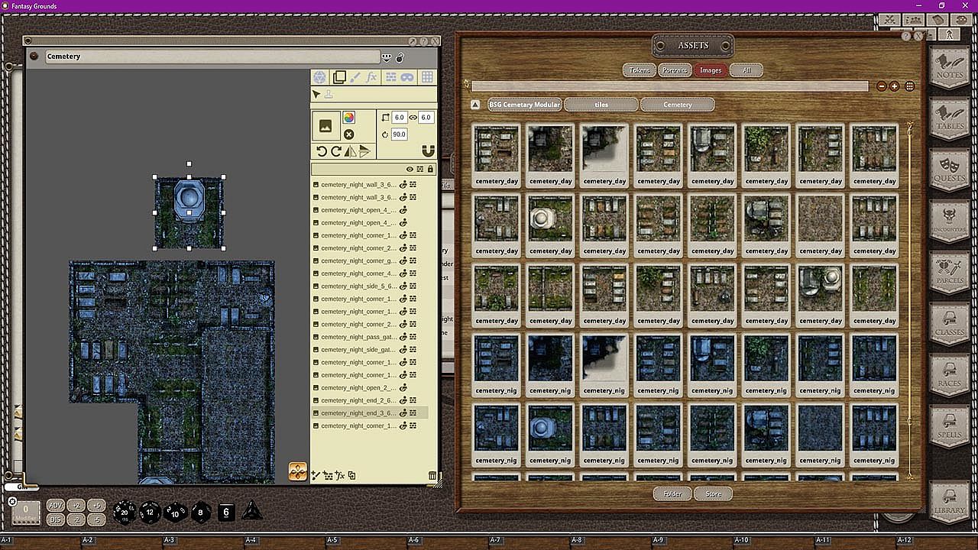Click the add FX layer icon
The height and width of the screenshot is (550, 978).
click(x=340, y=475)
